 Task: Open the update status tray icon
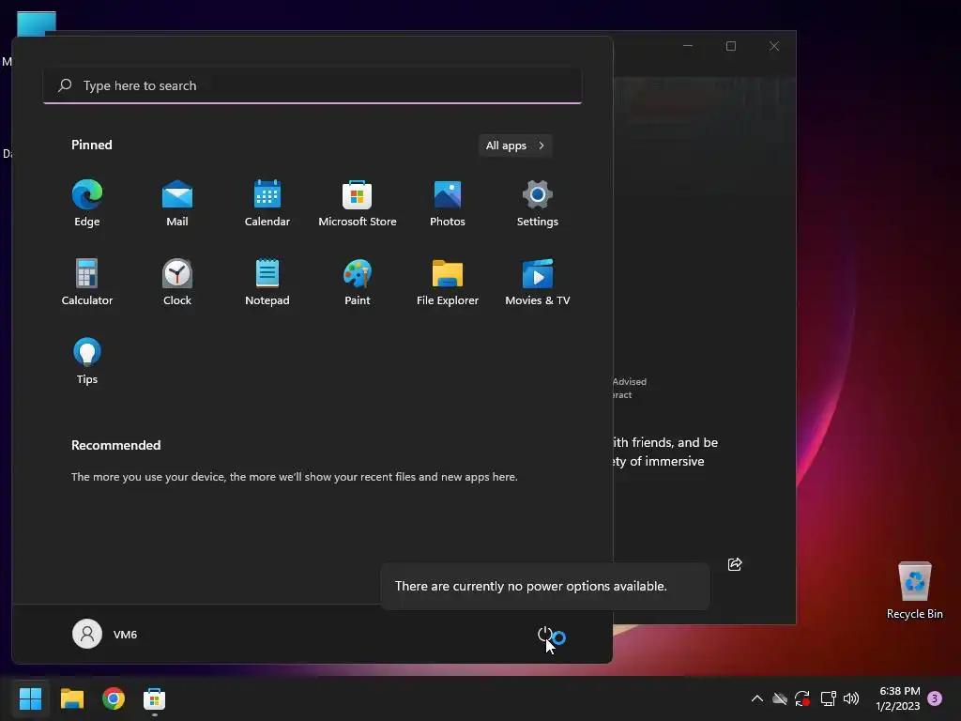click(x=802, y=698)
